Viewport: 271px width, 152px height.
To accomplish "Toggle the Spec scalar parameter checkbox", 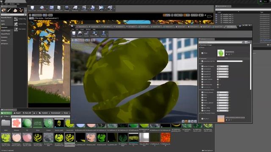I will pos(202,105).
